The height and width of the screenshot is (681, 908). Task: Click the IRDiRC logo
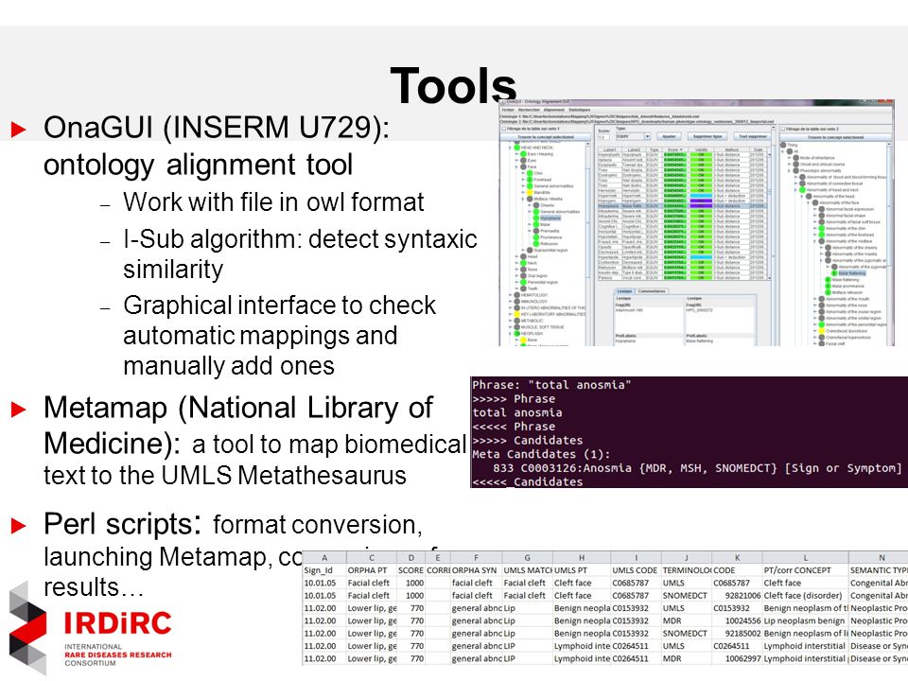[x=91, y=628]
